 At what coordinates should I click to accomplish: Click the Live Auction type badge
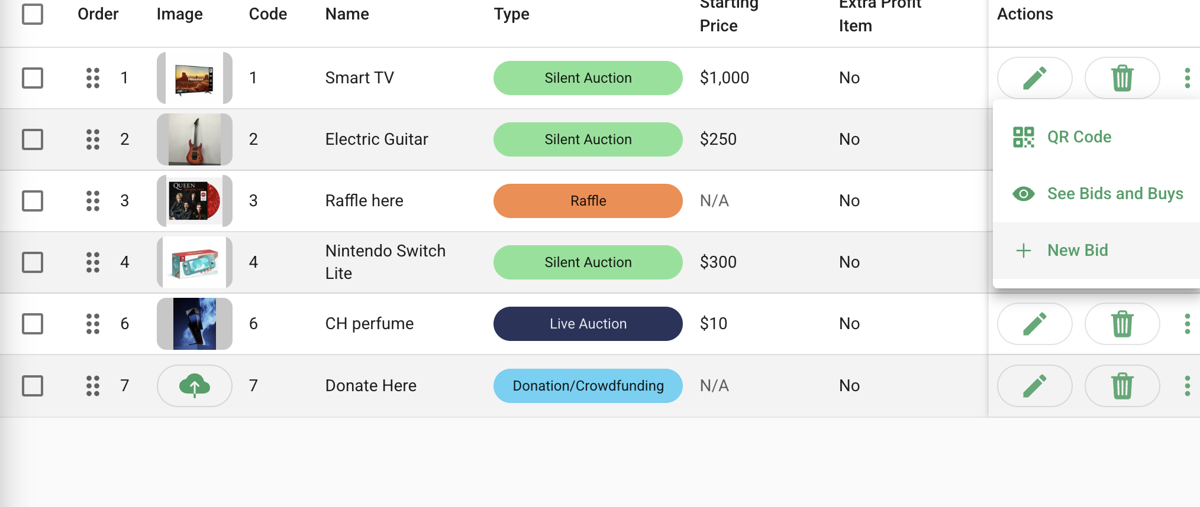588,324
